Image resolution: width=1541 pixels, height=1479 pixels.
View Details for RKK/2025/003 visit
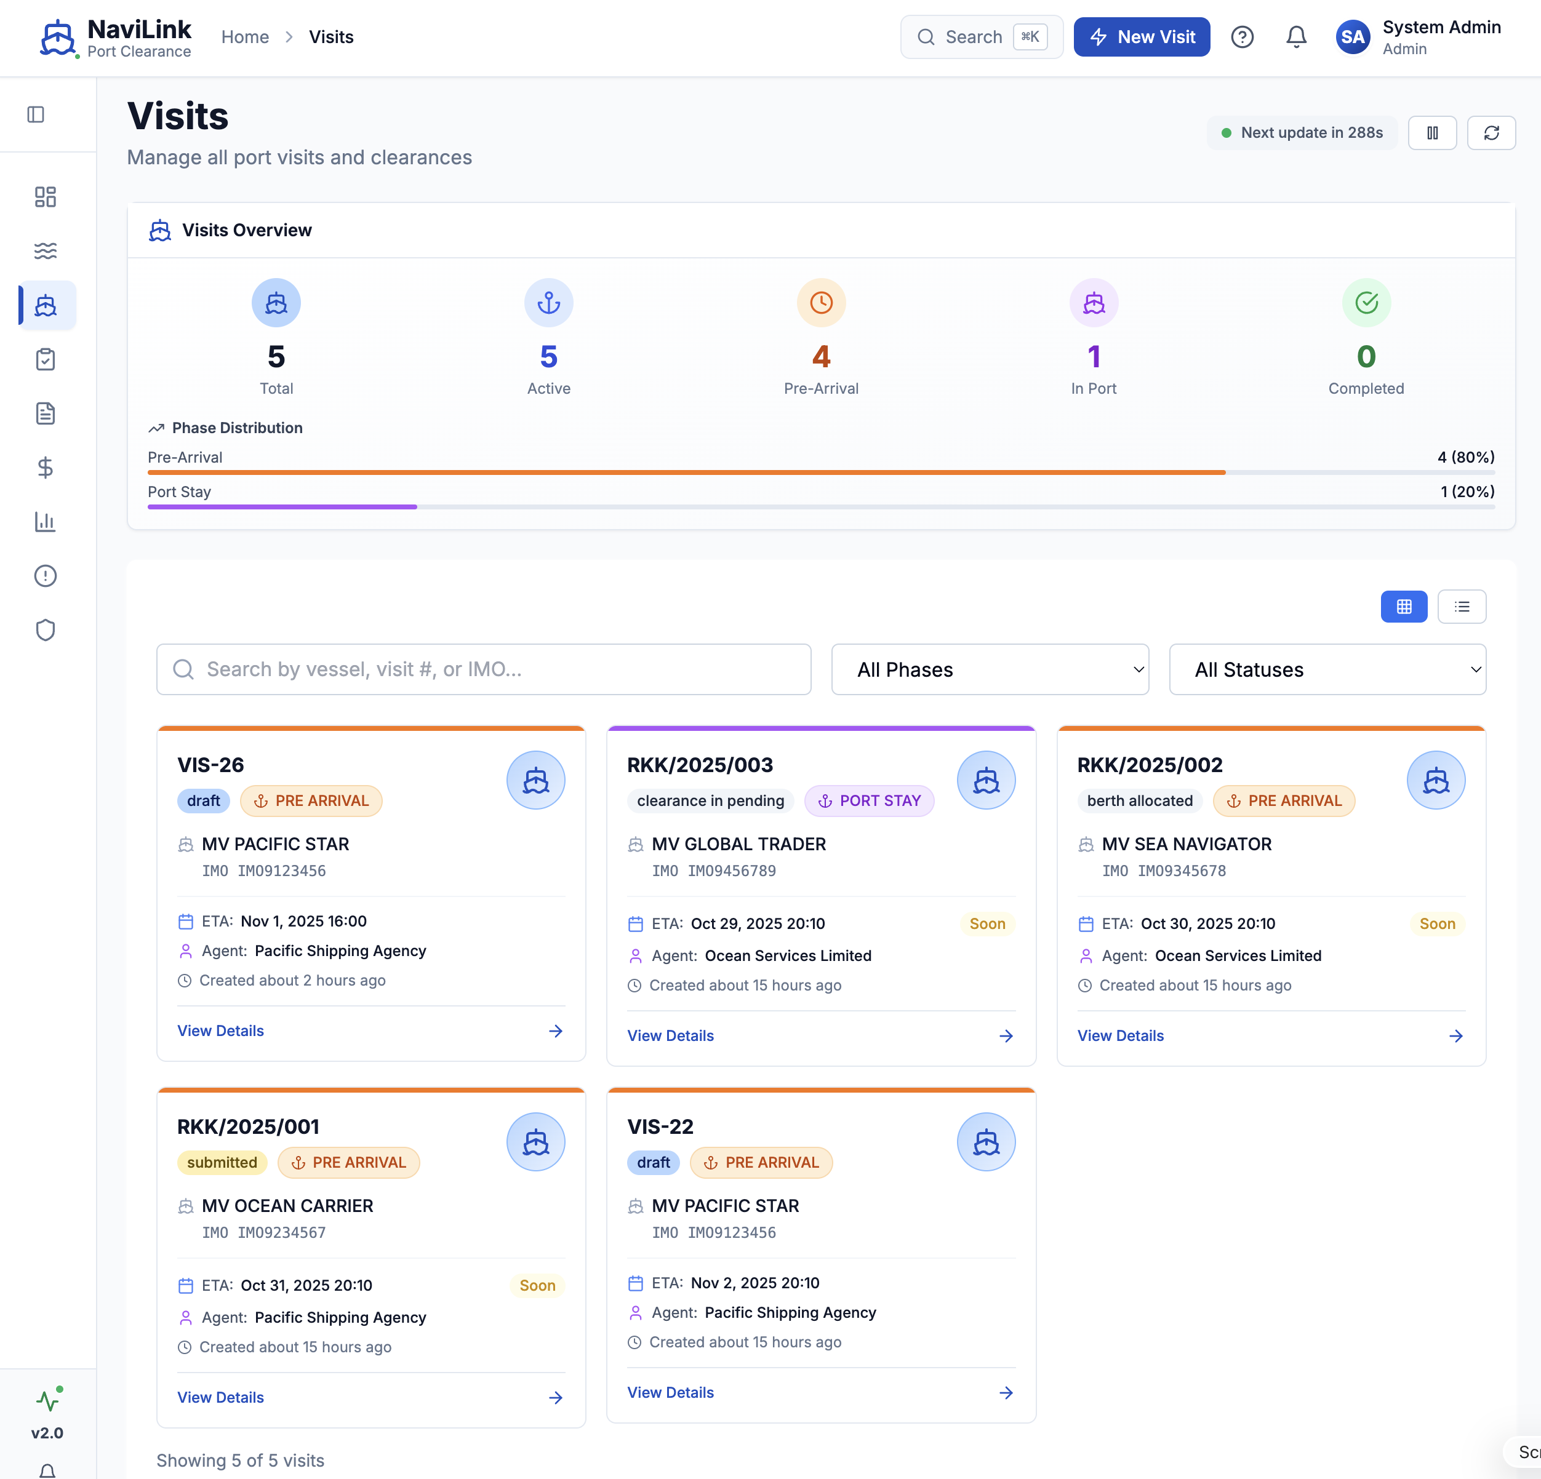(x=671, y=1036)
